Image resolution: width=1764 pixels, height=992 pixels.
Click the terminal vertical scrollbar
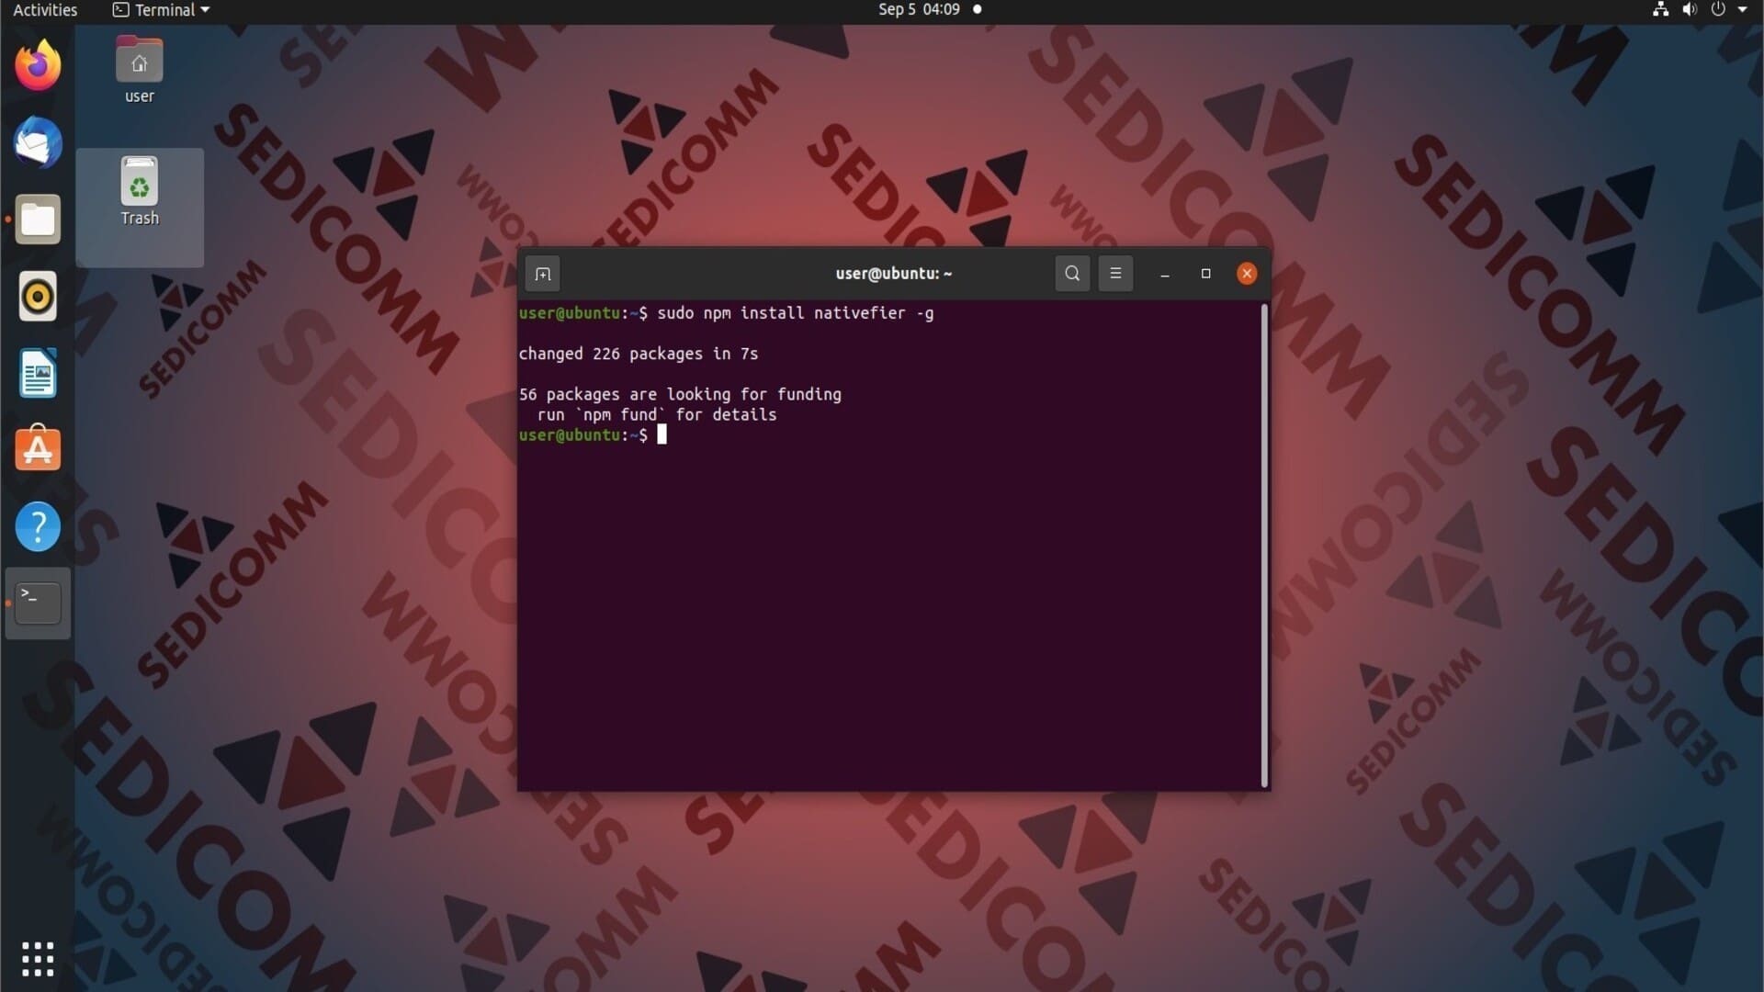tap(1264, 546)
